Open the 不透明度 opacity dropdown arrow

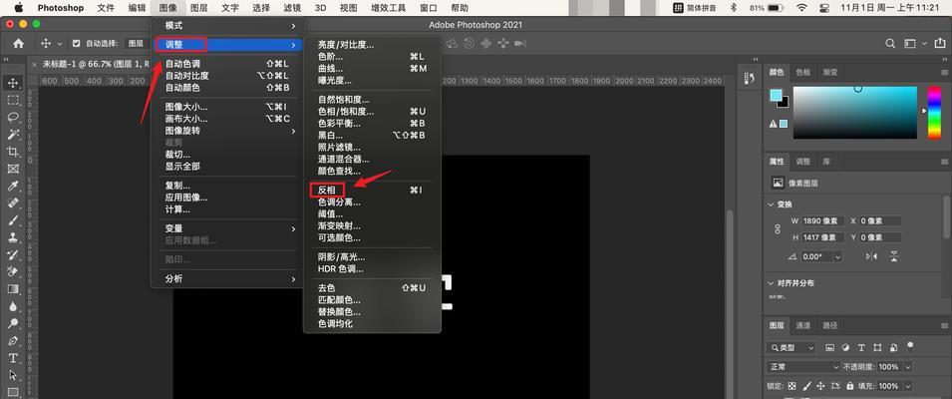[x=908, y=367]
